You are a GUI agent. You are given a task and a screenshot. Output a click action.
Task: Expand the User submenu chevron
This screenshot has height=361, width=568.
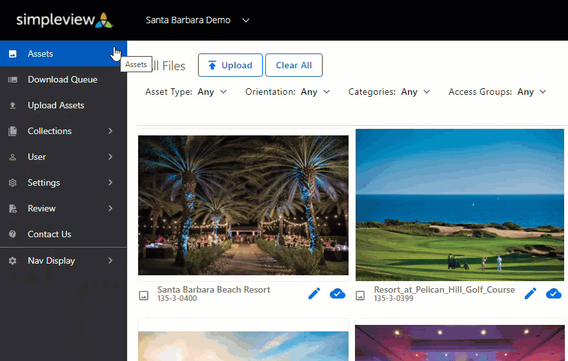[110, 157]
